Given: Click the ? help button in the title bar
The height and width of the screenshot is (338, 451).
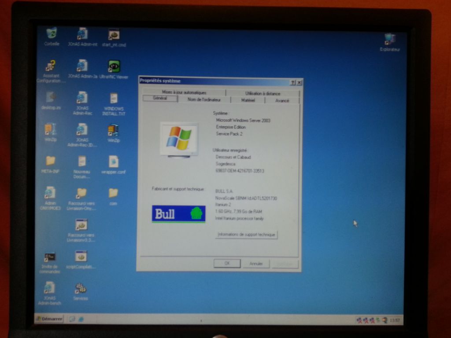Looking at the screenshot, I should (x=293, y=83).
